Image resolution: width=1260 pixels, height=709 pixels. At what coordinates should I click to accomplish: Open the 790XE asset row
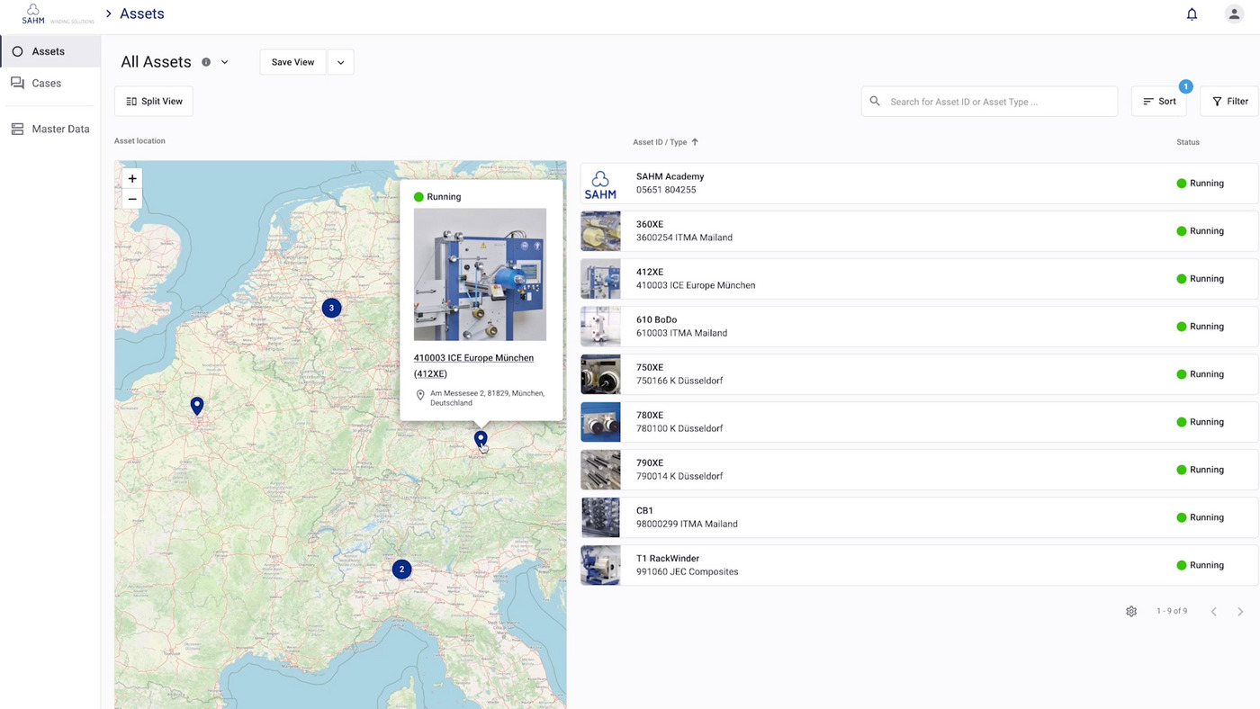(919, 470)
